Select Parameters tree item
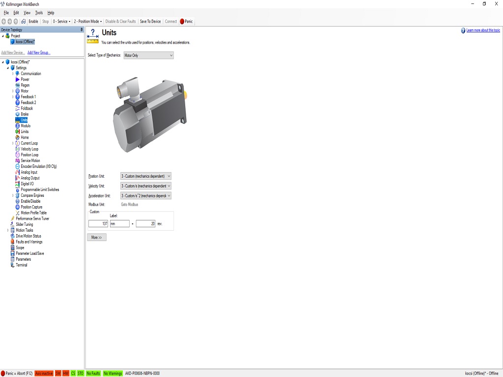503x377 pixels. [24, 259]
